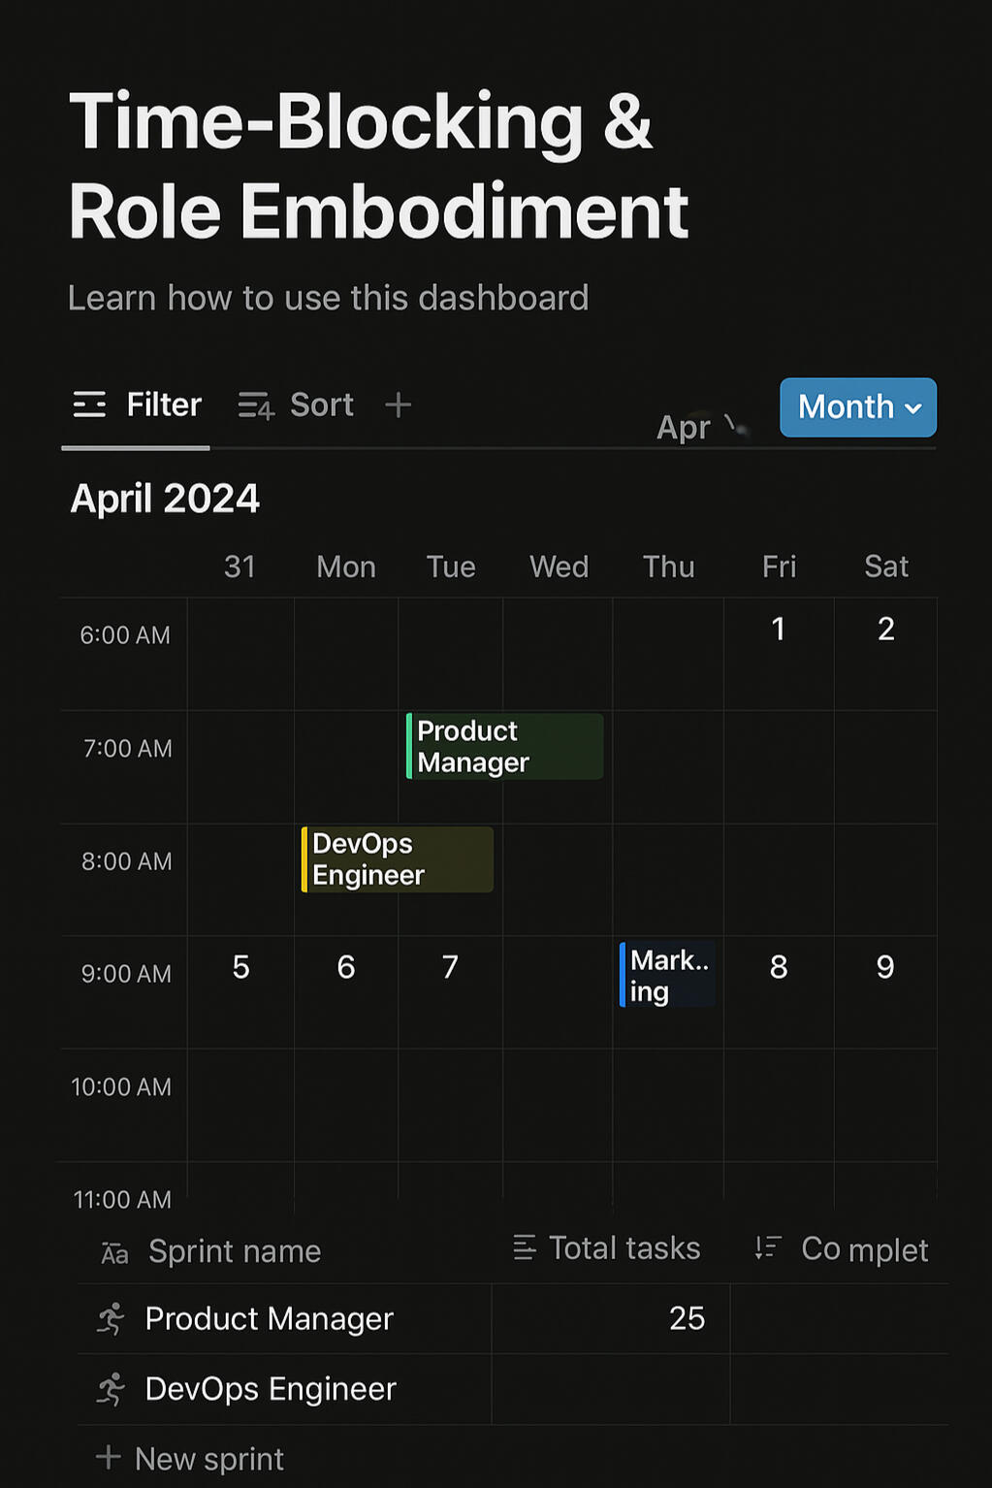
Task: Open the blue Marketing calendar event
Action: (668, 975)
